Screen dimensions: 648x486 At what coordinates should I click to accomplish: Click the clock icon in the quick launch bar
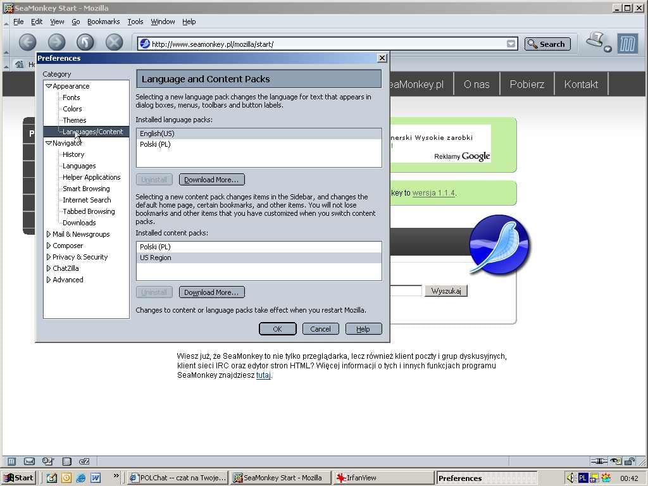66,478
